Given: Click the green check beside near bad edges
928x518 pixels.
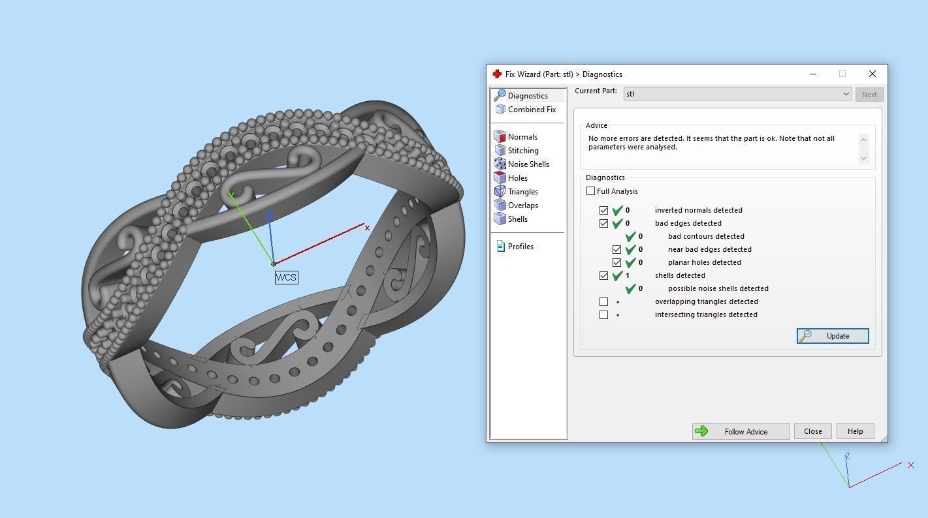Looking at the screenshot, I should [630, 249].
